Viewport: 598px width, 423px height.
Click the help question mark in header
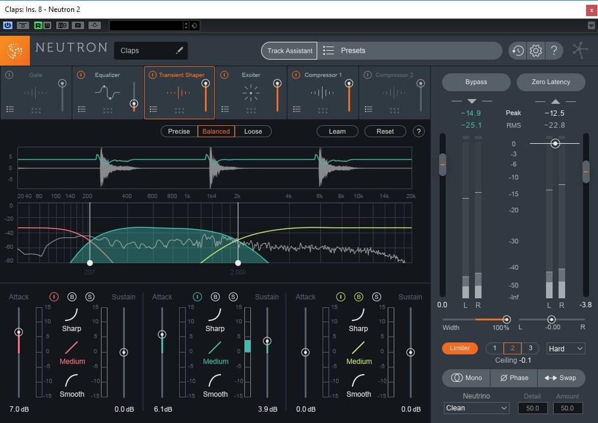tap(554, 51)
